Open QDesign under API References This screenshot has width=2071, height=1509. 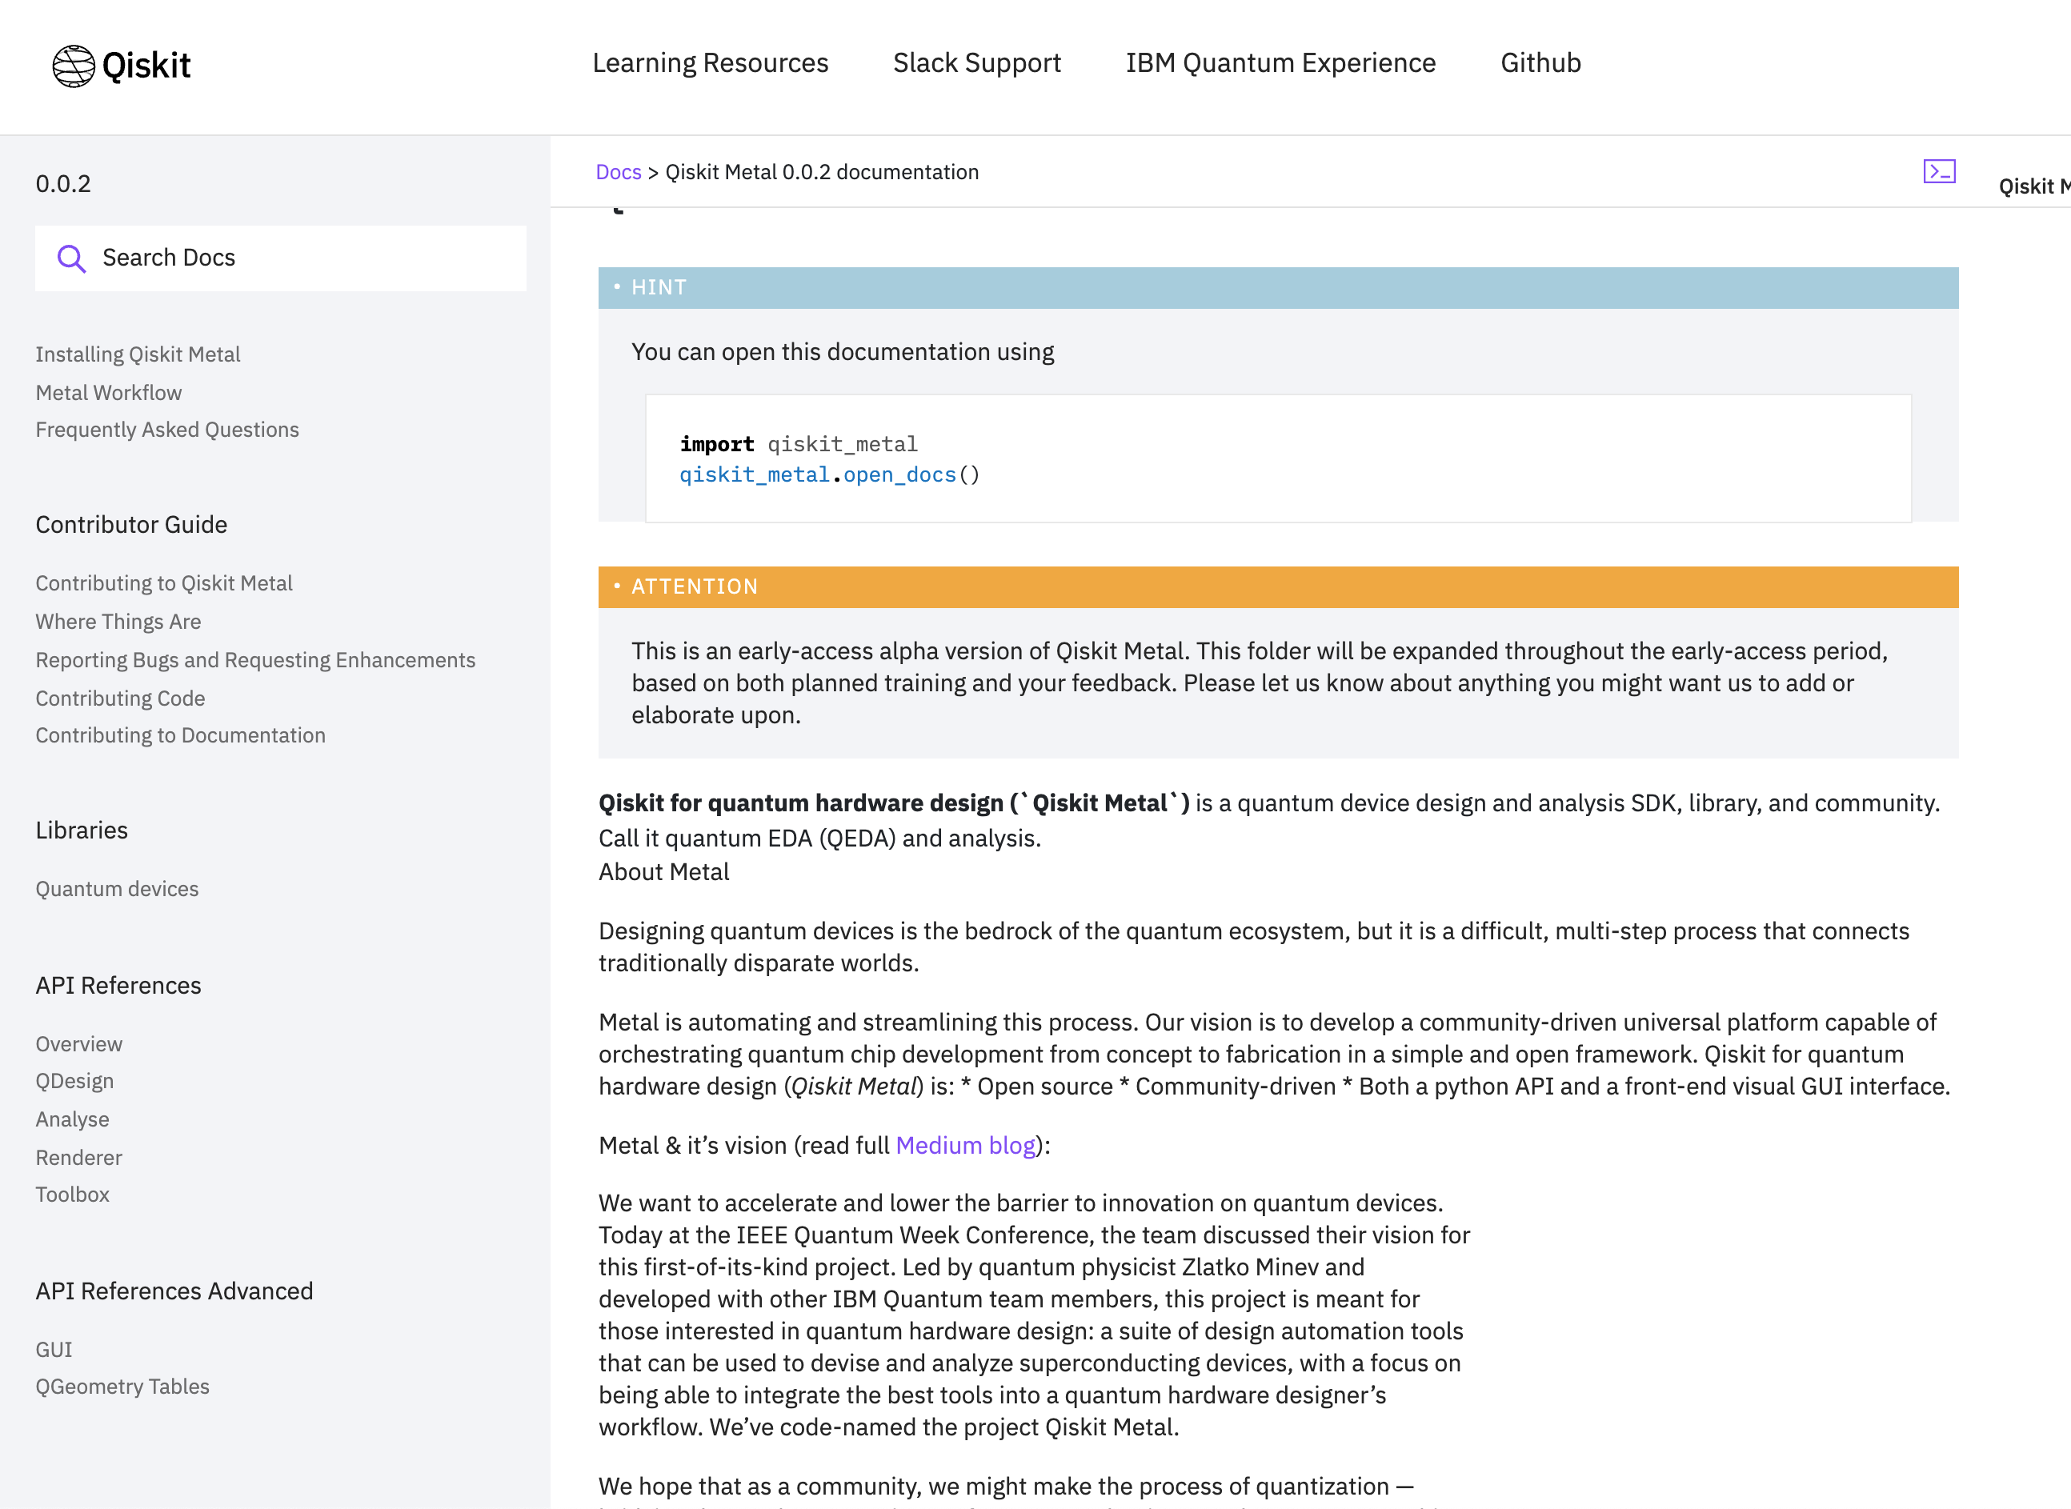click(74, 1081)
